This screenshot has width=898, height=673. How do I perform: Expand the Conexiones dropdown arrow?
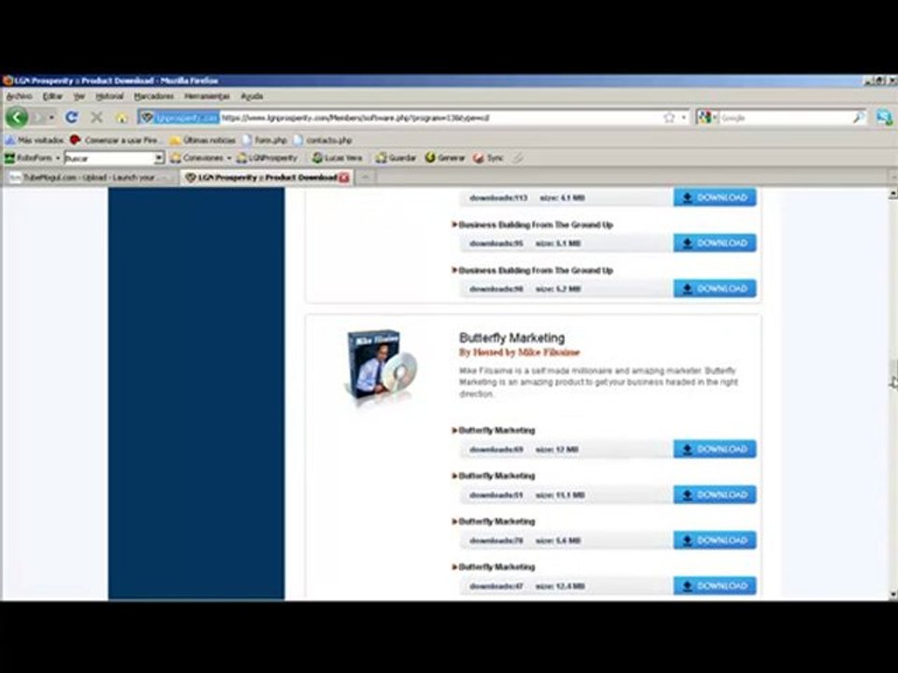pos(229,158)
